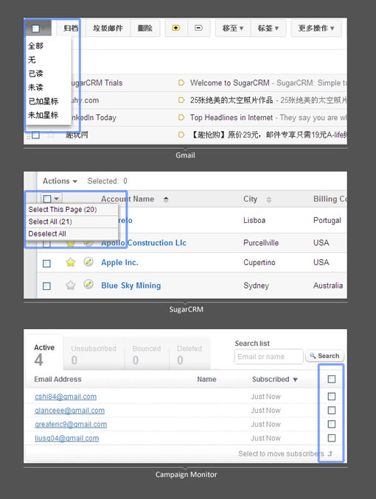Click the sort arrows next to Account Name
Image resolution: width=376 pixels, height=499 pixels.
click(x=166, y=199)
